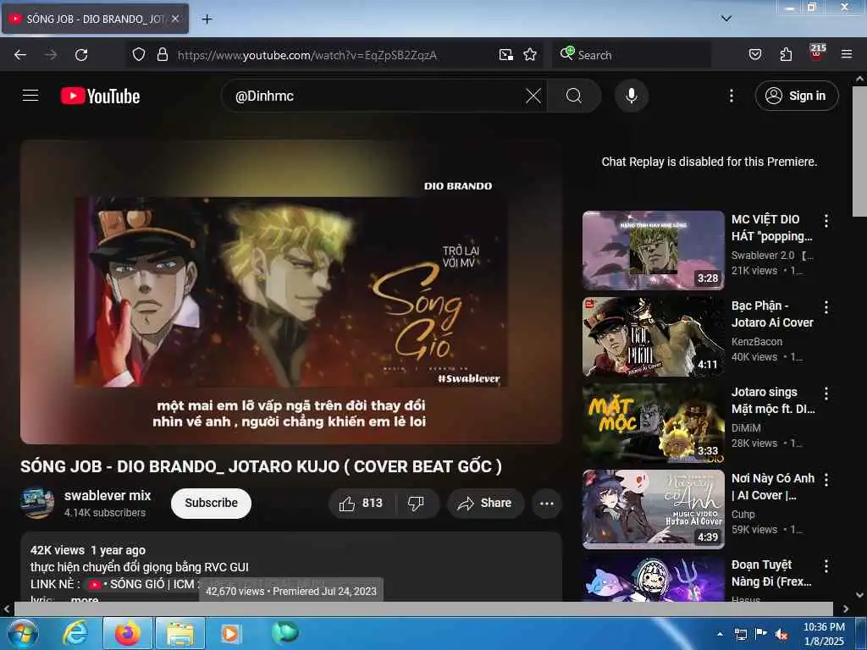Select the SÓNG JOB - DIO BRANDO tab

(x=96, y=19)
